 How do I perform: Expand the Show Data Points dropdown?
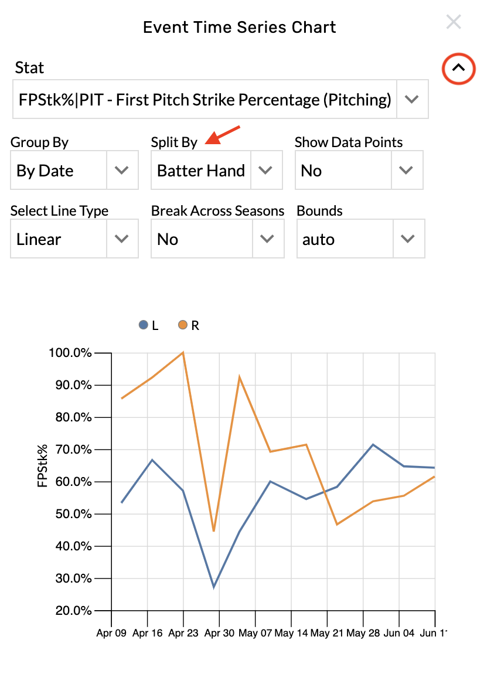coord(406,170)
